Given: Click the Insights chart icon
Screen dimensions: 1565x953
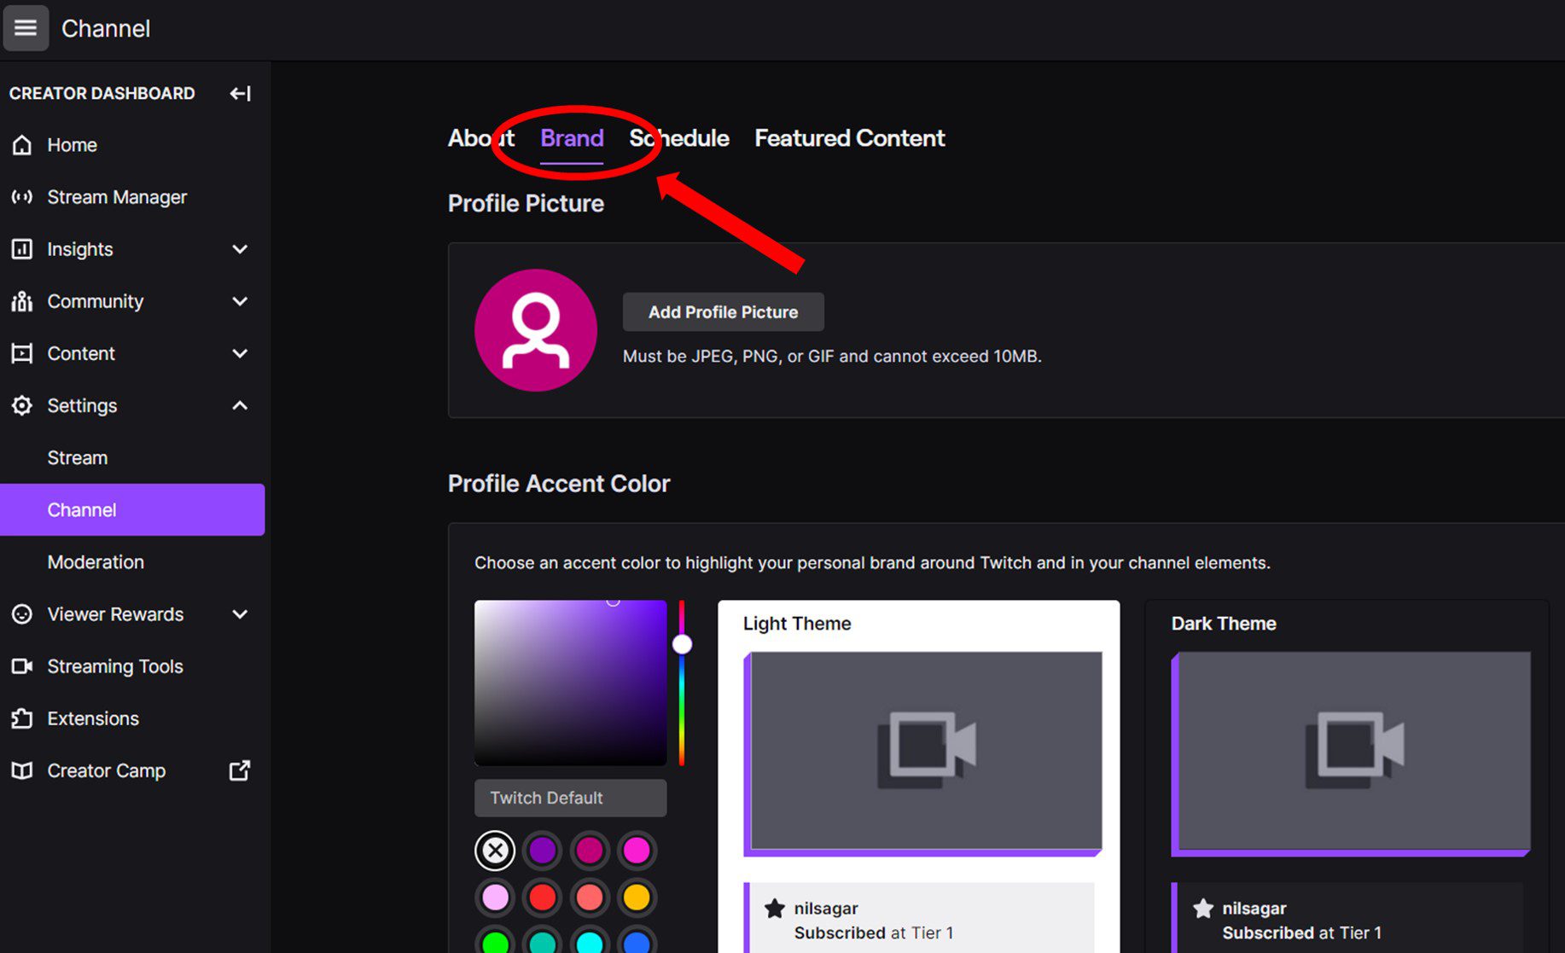Looking at the screenshot, I should click(x=22, y=249).
